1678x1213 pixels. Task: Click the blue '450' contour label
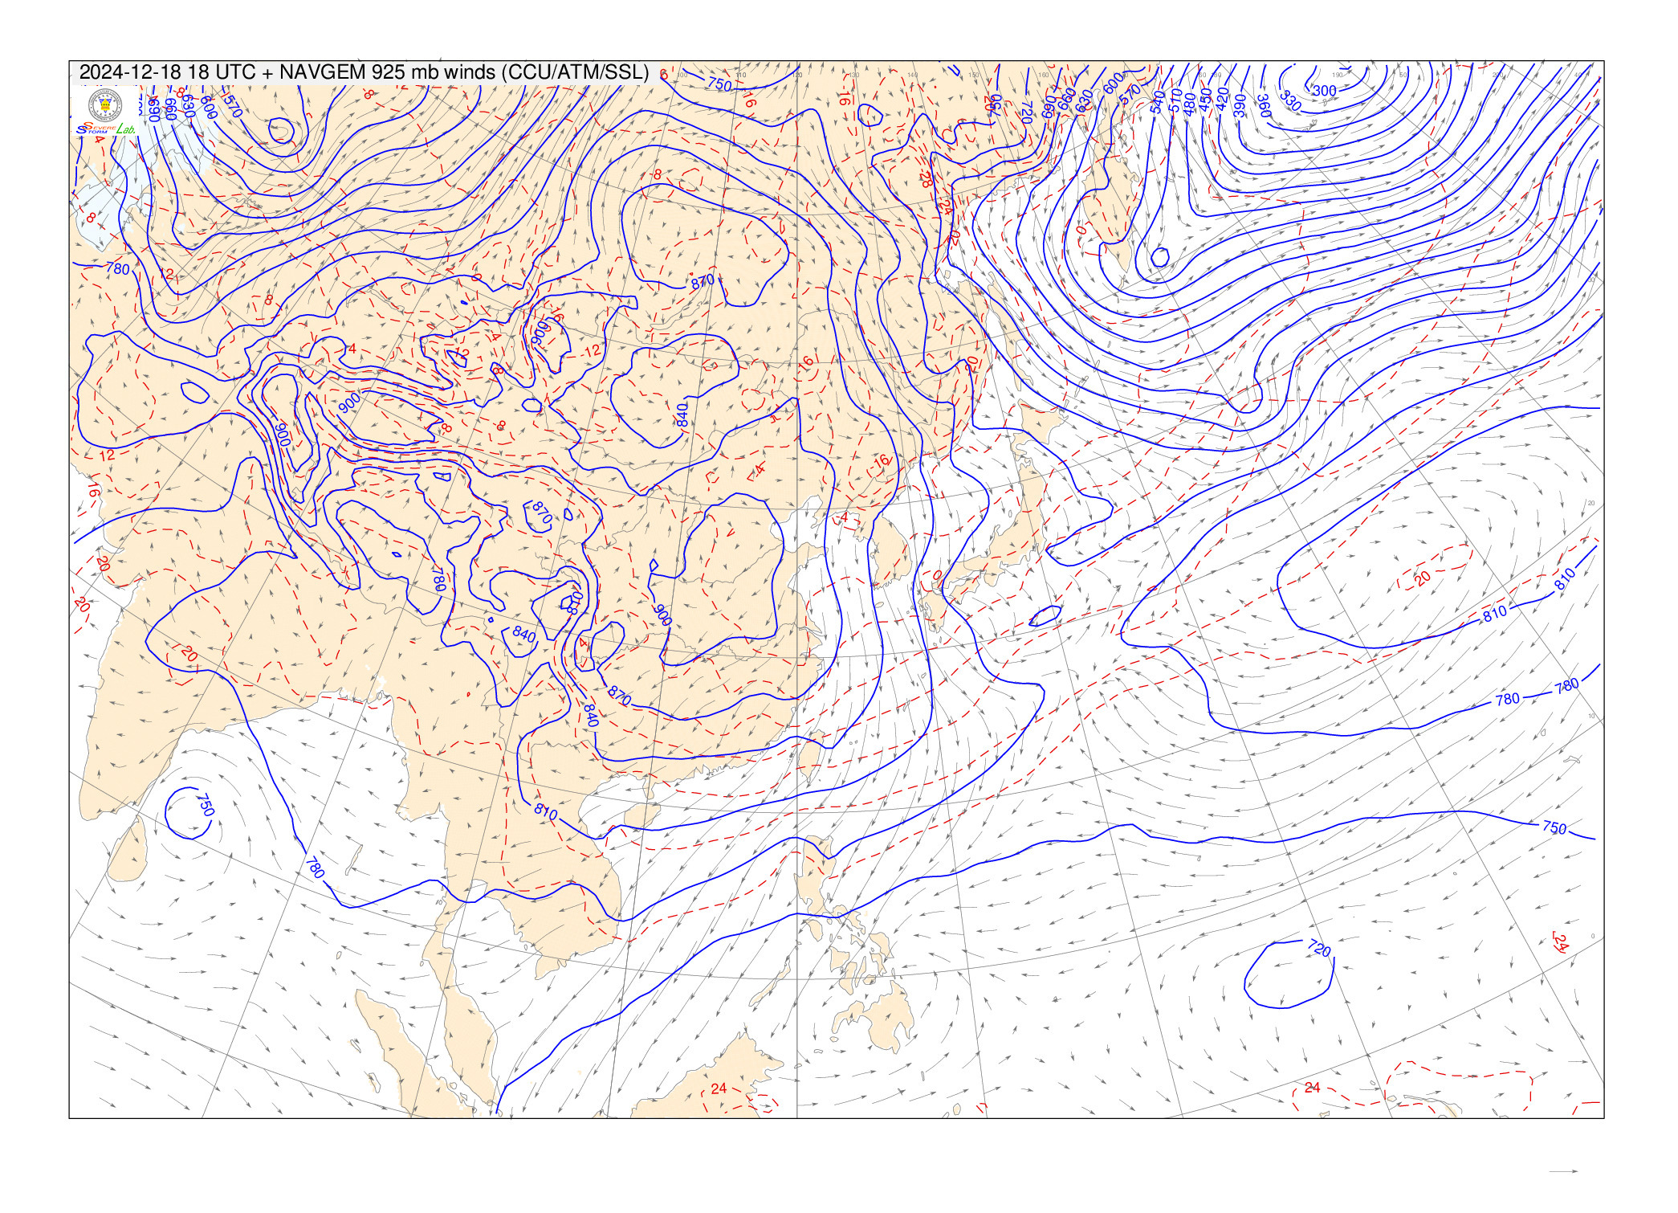coord(1205,100)
